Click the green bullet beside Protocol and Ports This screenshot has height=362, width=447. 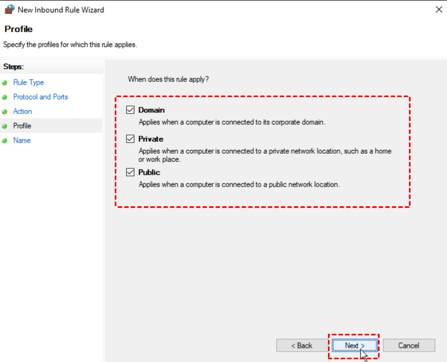[x=4, y=97]
